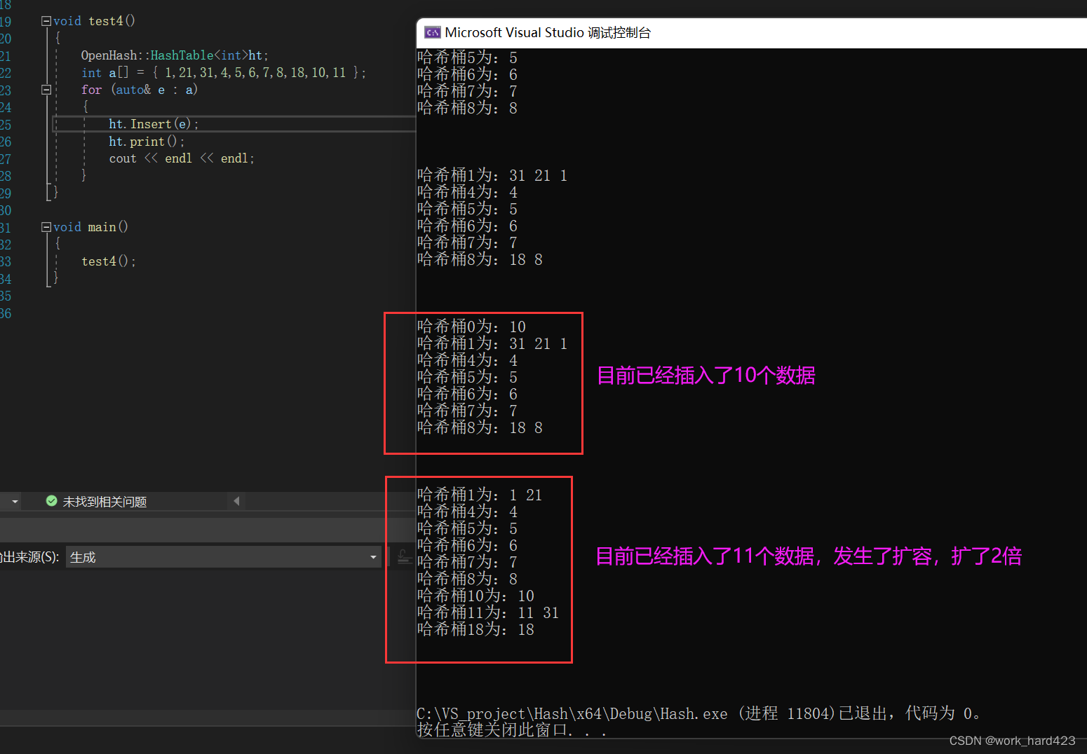Click line number 36 in editor gutter

(x=6, y=313)
